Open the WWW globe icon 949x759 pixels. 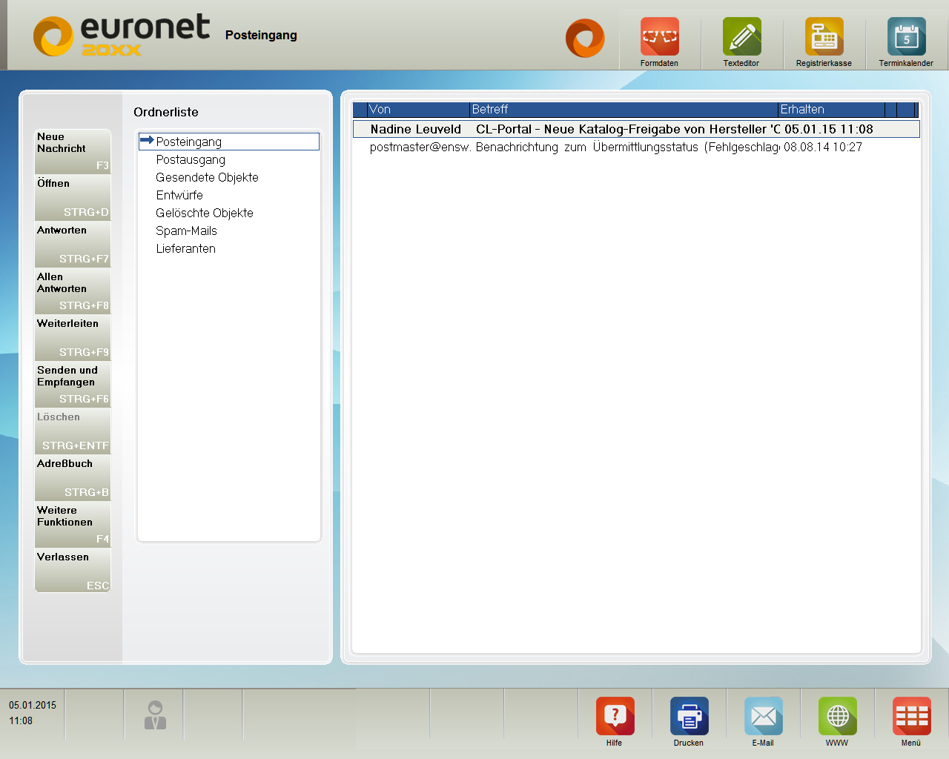837,716
